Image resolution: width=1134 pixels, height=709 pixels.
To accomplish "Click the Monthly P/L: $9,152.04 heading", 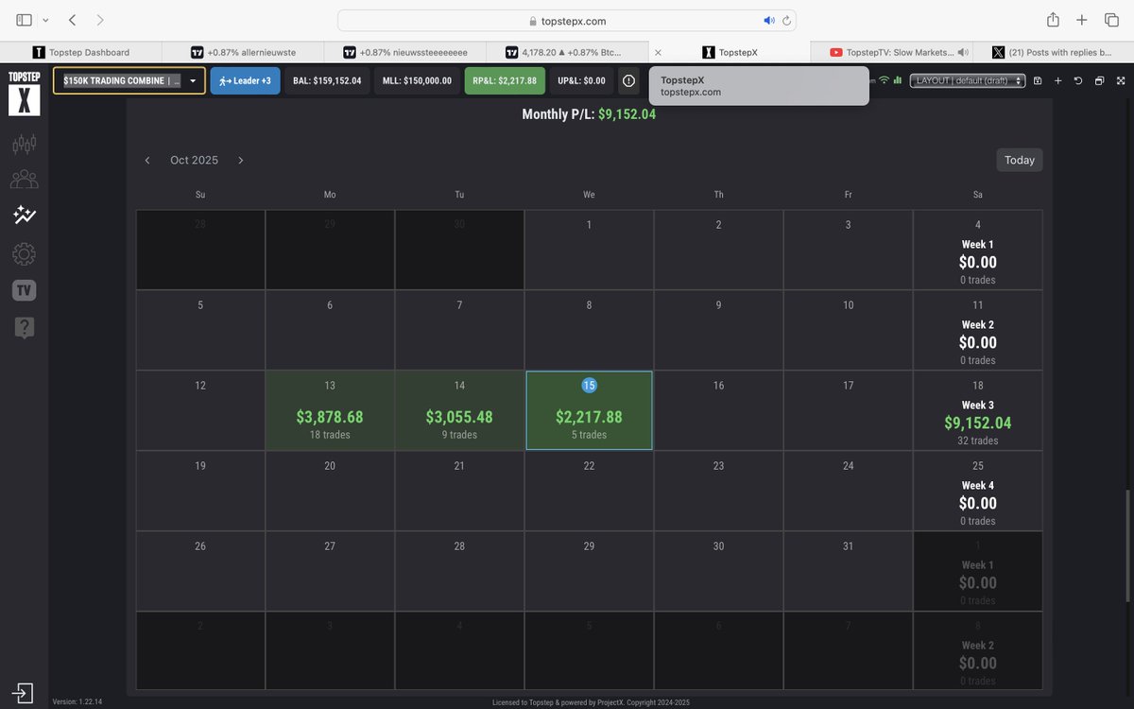I will pyautogui.click(x=589, y=114).
